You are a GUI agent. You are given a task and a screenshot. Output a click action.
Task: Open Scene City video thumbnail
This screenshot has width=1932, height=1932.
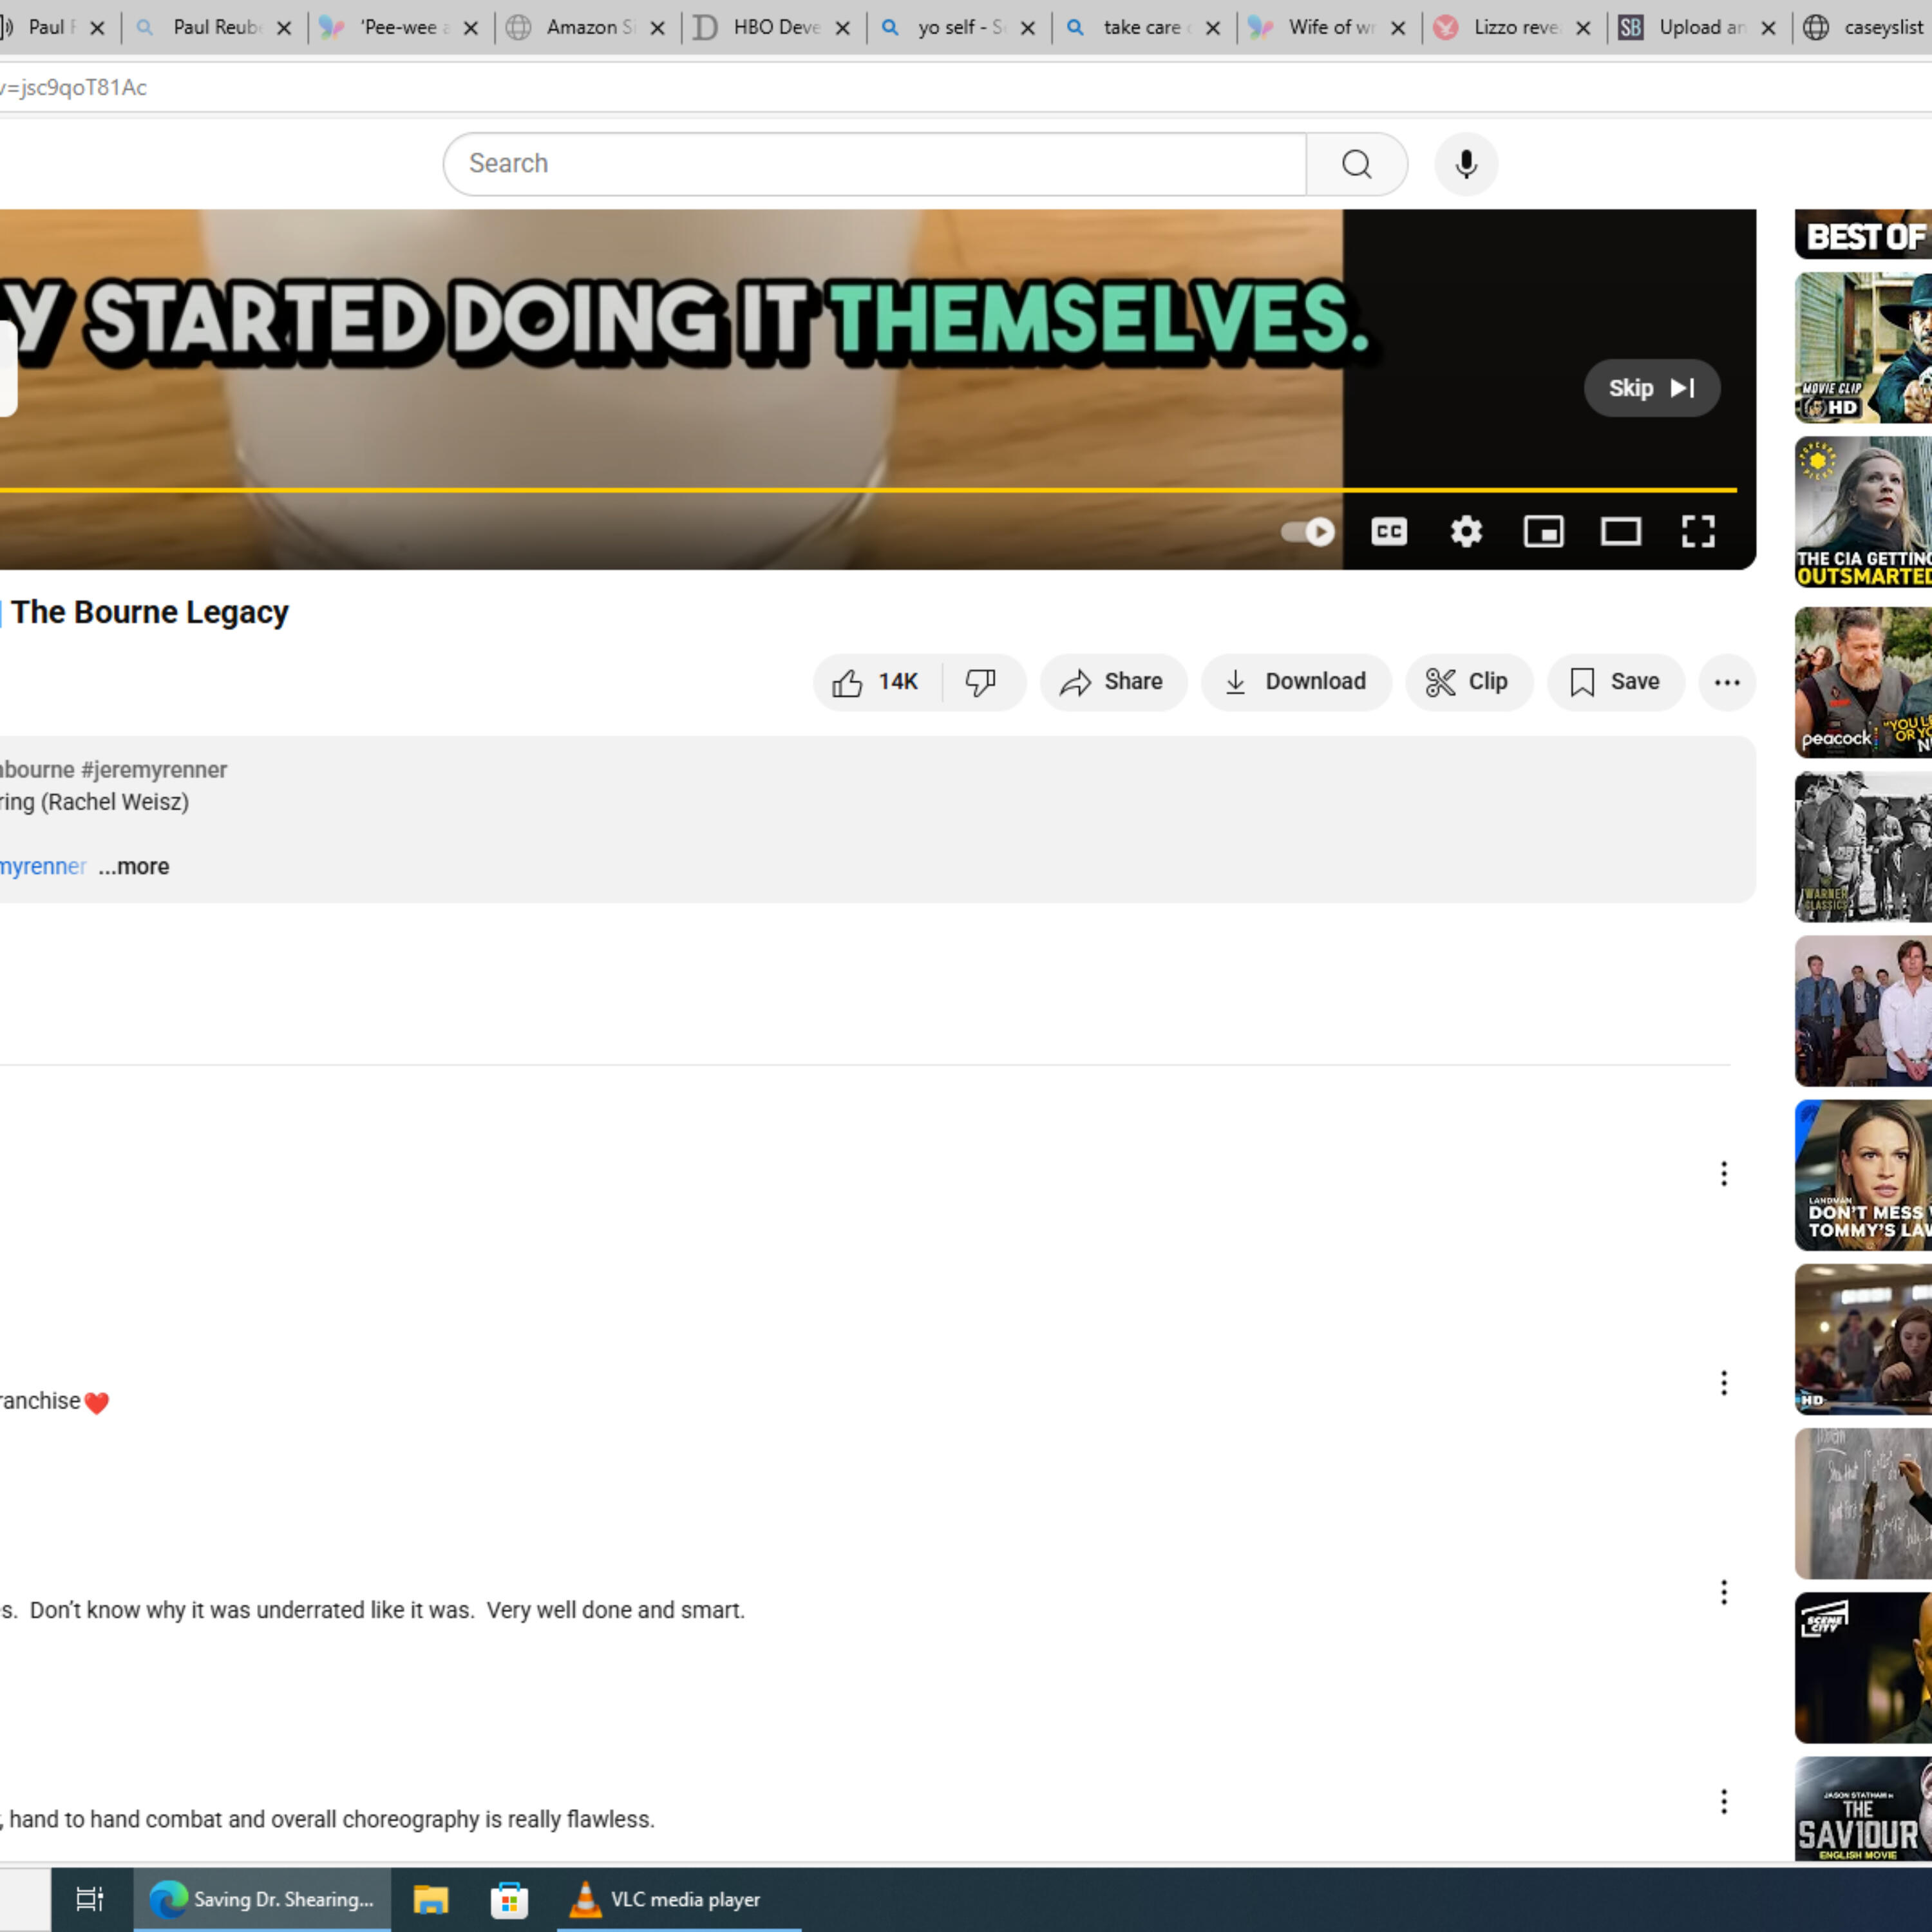point(1863,1668)
